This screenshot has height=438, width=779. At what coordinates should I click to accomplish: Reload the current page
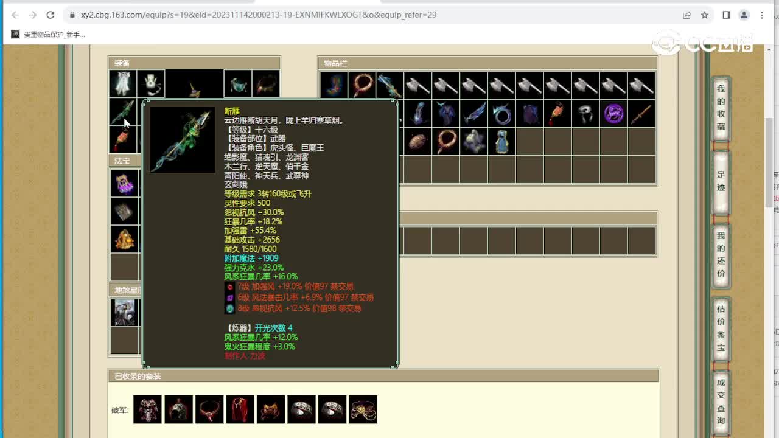coord(51,15)
